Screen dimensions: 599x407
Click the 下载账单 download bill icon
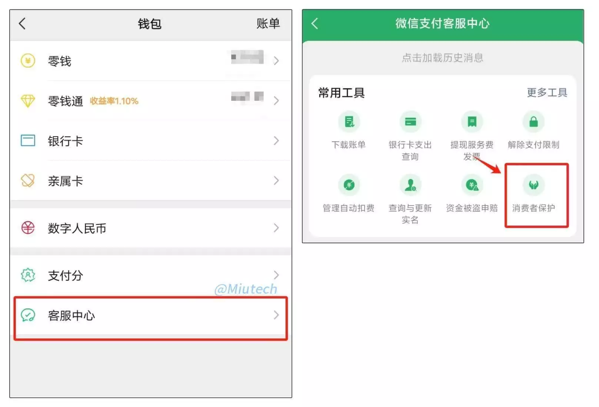click(x=349, y=122)
